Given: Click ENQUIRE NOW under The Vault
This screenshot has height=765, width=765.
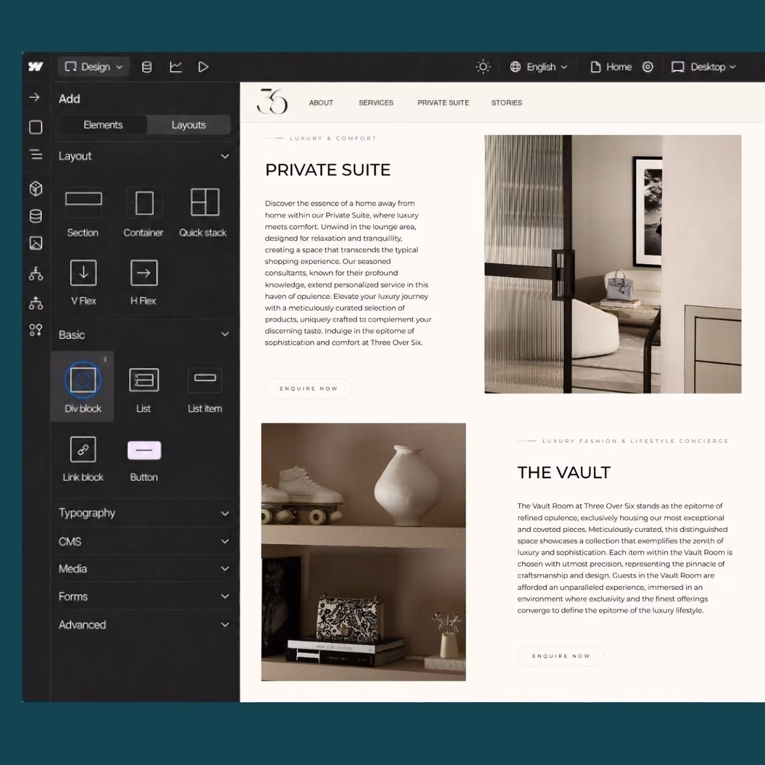Looking at the screenshot, I should 561,656.
